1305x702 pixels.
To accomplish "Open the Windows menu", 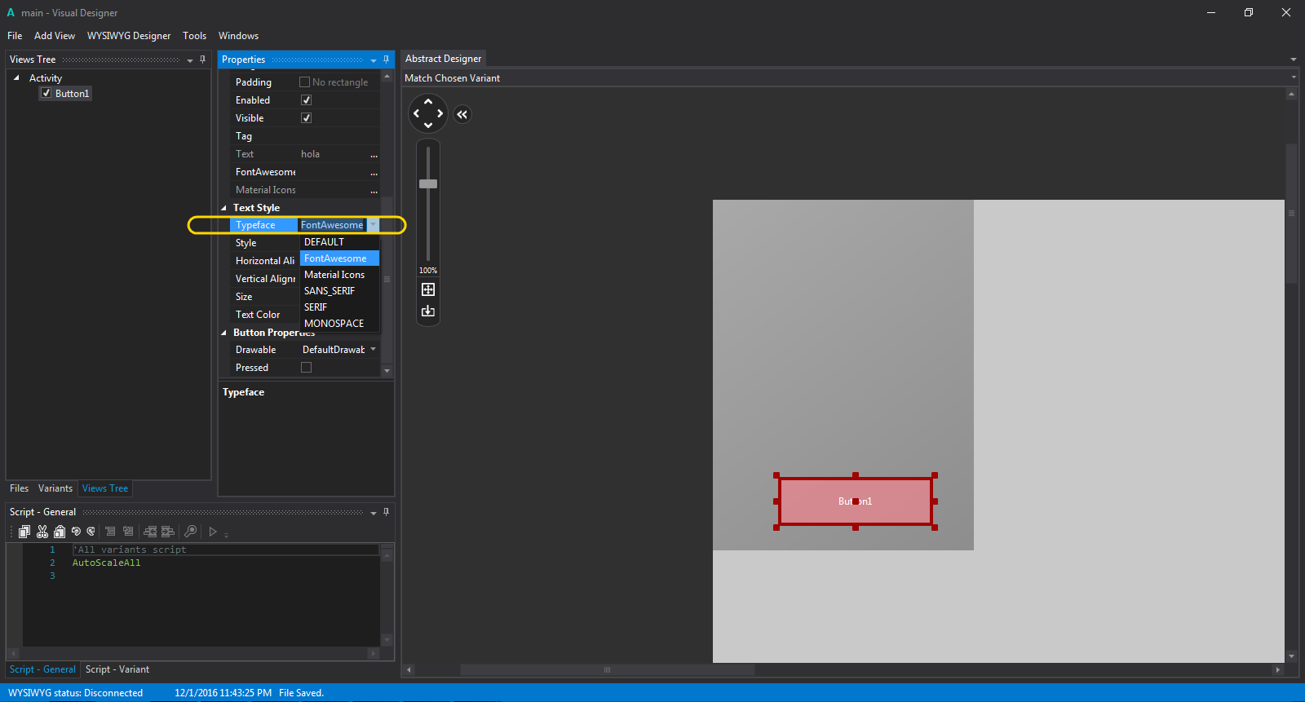I will [238, 36].
